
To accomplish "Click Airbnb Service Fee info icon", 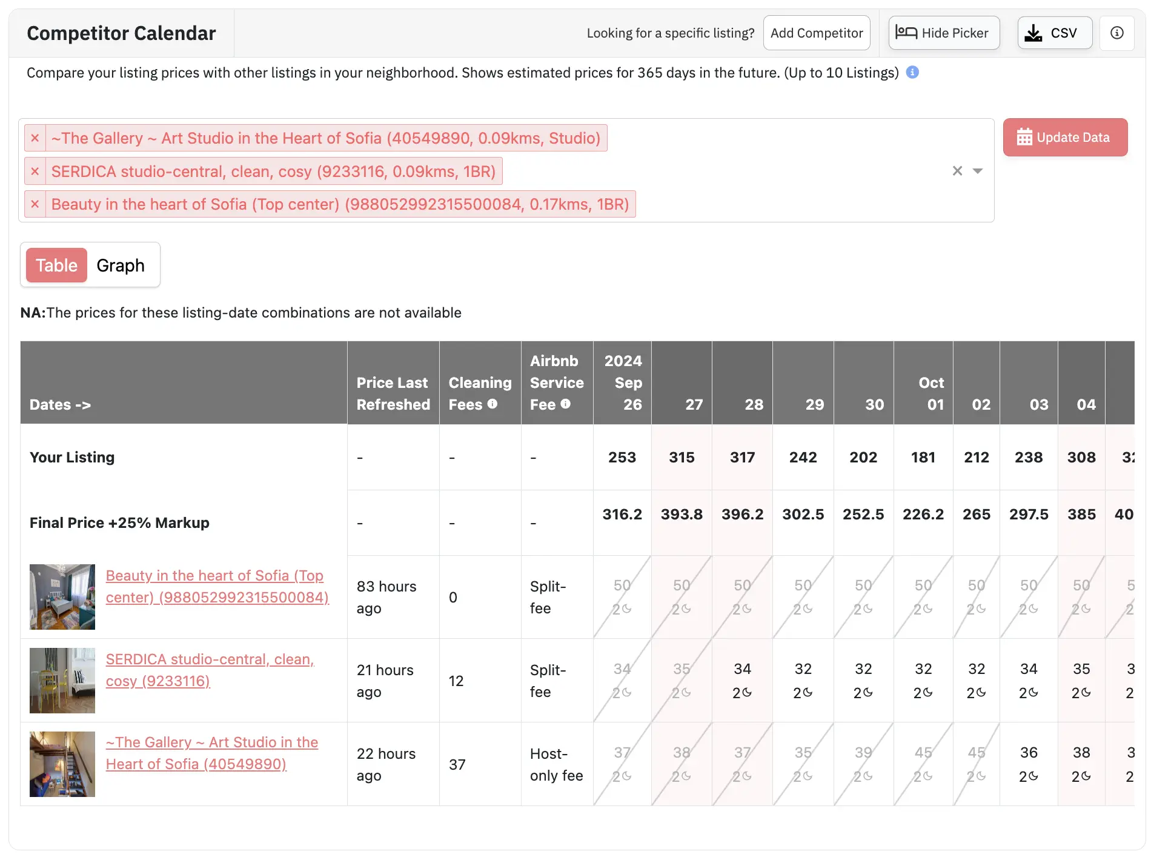I will pyautogui.click(x=566, y=404).
